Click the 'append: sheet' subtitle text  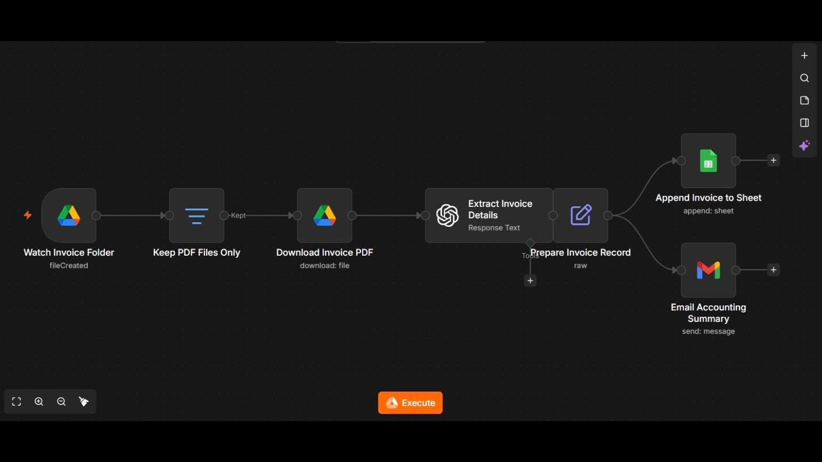click(x=708, y=211)
